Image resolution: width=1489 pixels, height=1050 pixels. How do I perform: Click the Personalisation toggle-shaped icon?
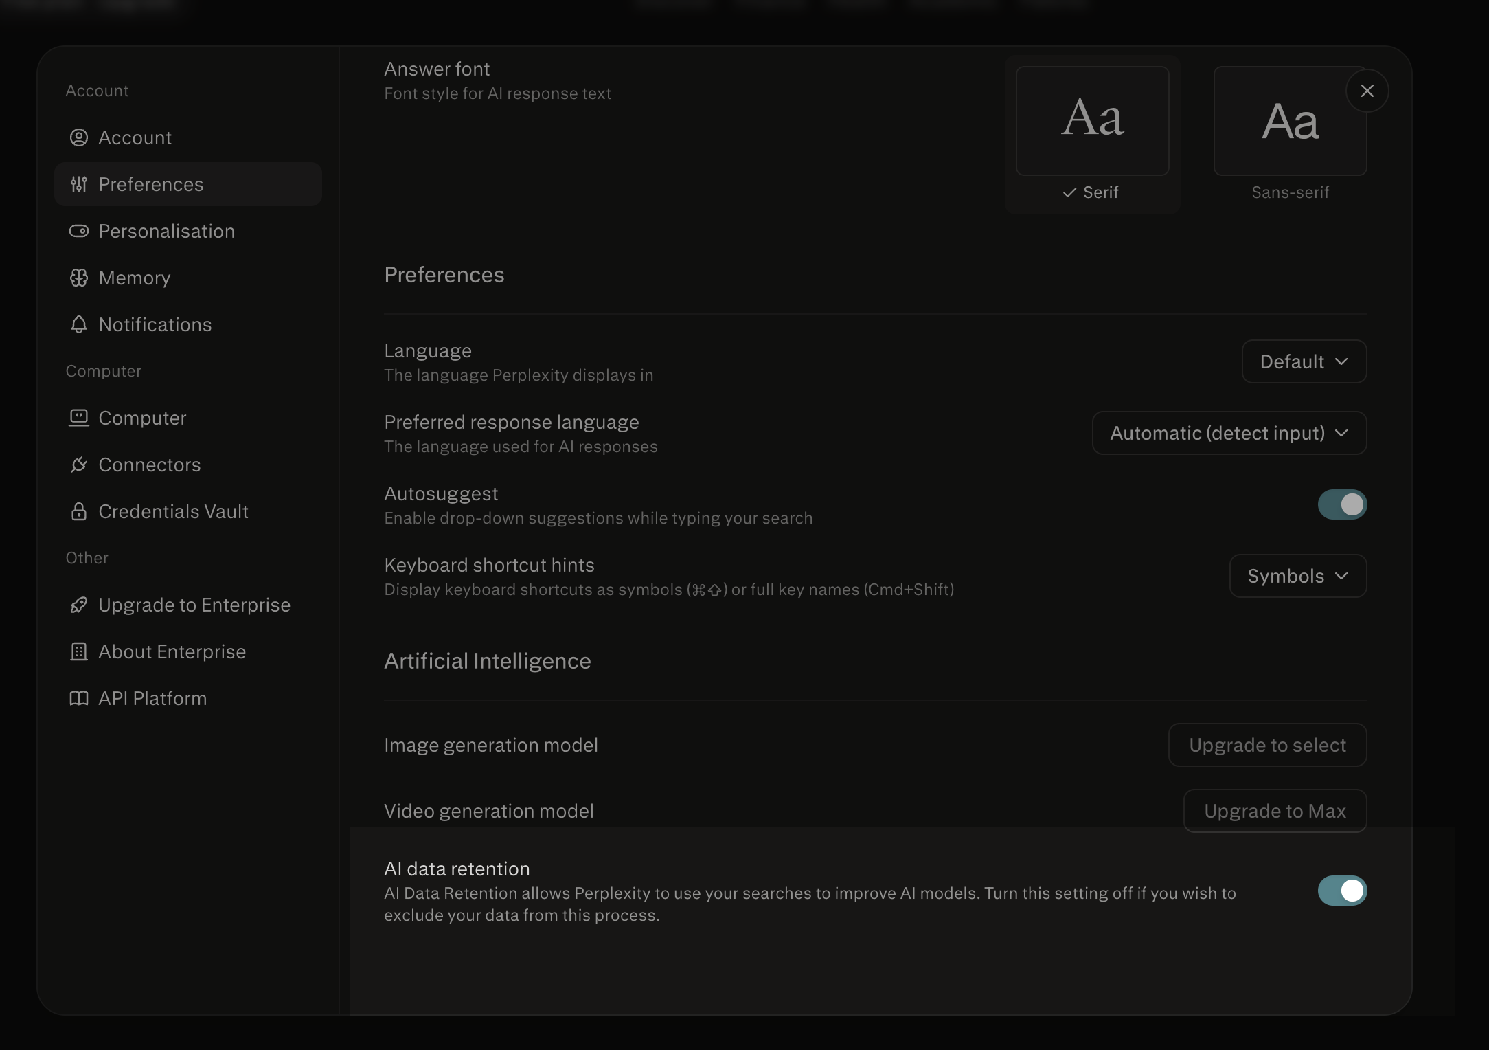(x=79, y=231)
